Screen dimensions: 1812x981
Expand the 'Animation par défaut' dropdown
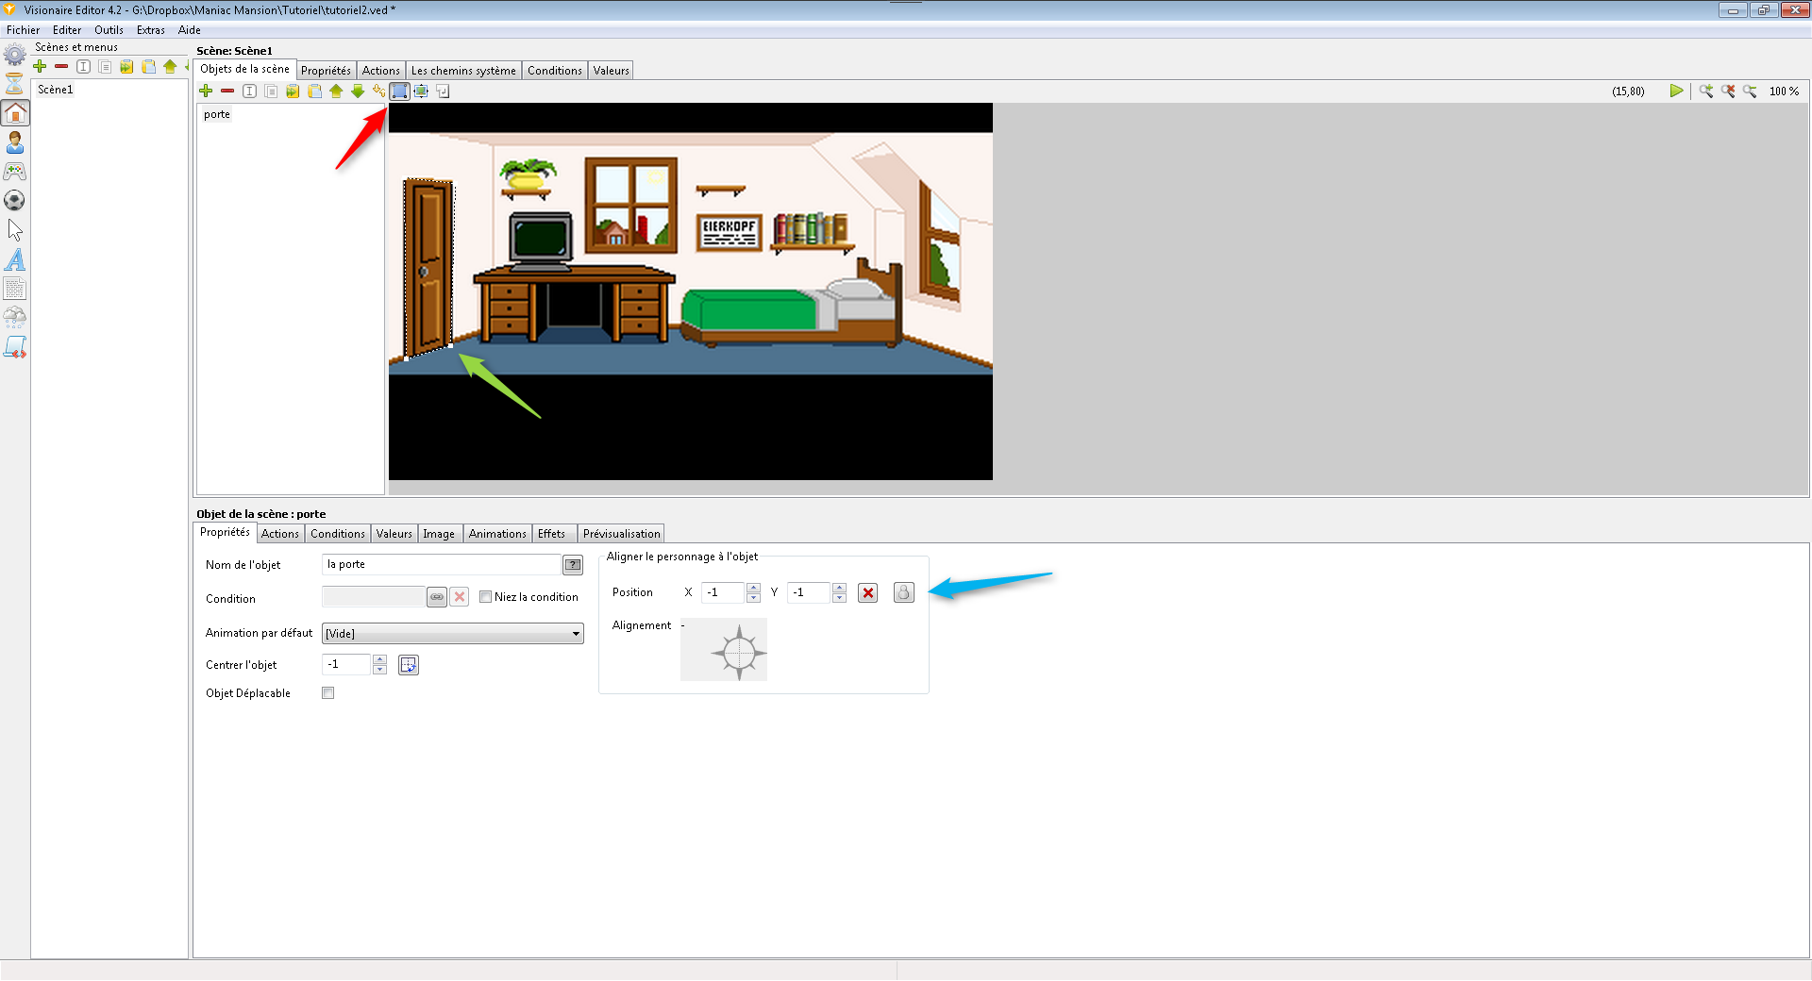point(576,634)
